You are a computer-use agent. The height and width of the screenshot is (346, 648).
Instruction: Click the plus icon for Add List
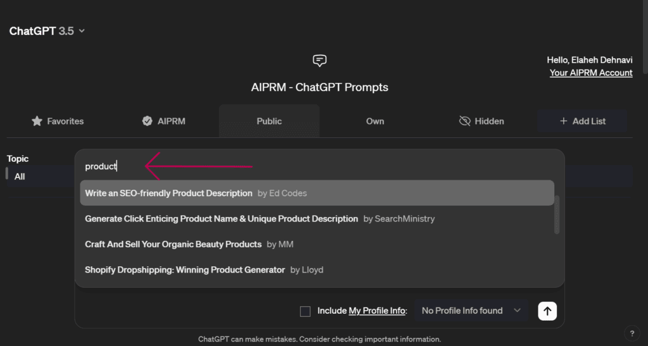(x=564, y=121)
